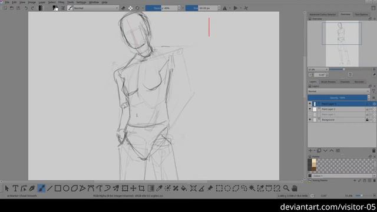Select the Pan hand tool

tap(295, 188)
